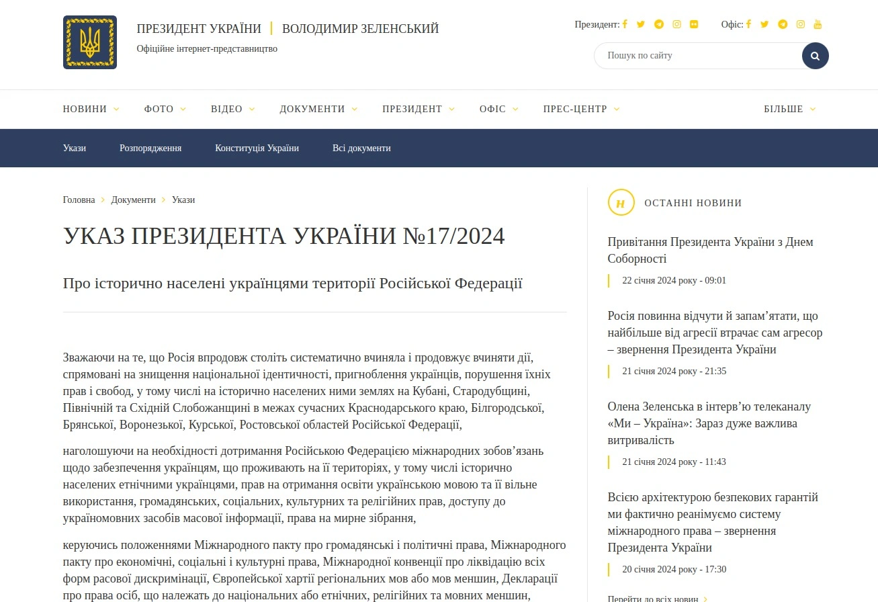Select 'Розпорядження' in the documents submenu
Viewport: 878px width, 602px height.
(150, 148)
